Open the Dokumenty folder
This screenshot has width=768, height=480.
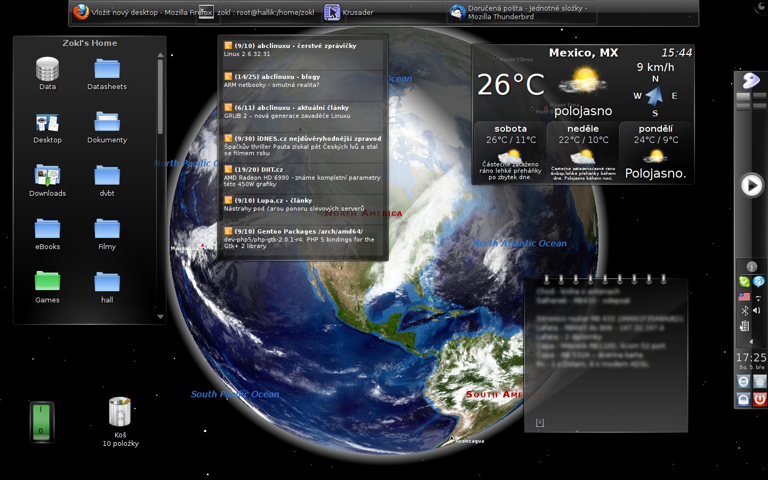click(x=107, y=128)
